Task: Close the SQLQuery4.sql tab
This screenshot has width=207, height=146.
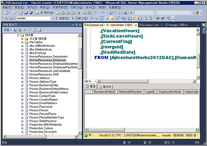Action: pos(136,25)
